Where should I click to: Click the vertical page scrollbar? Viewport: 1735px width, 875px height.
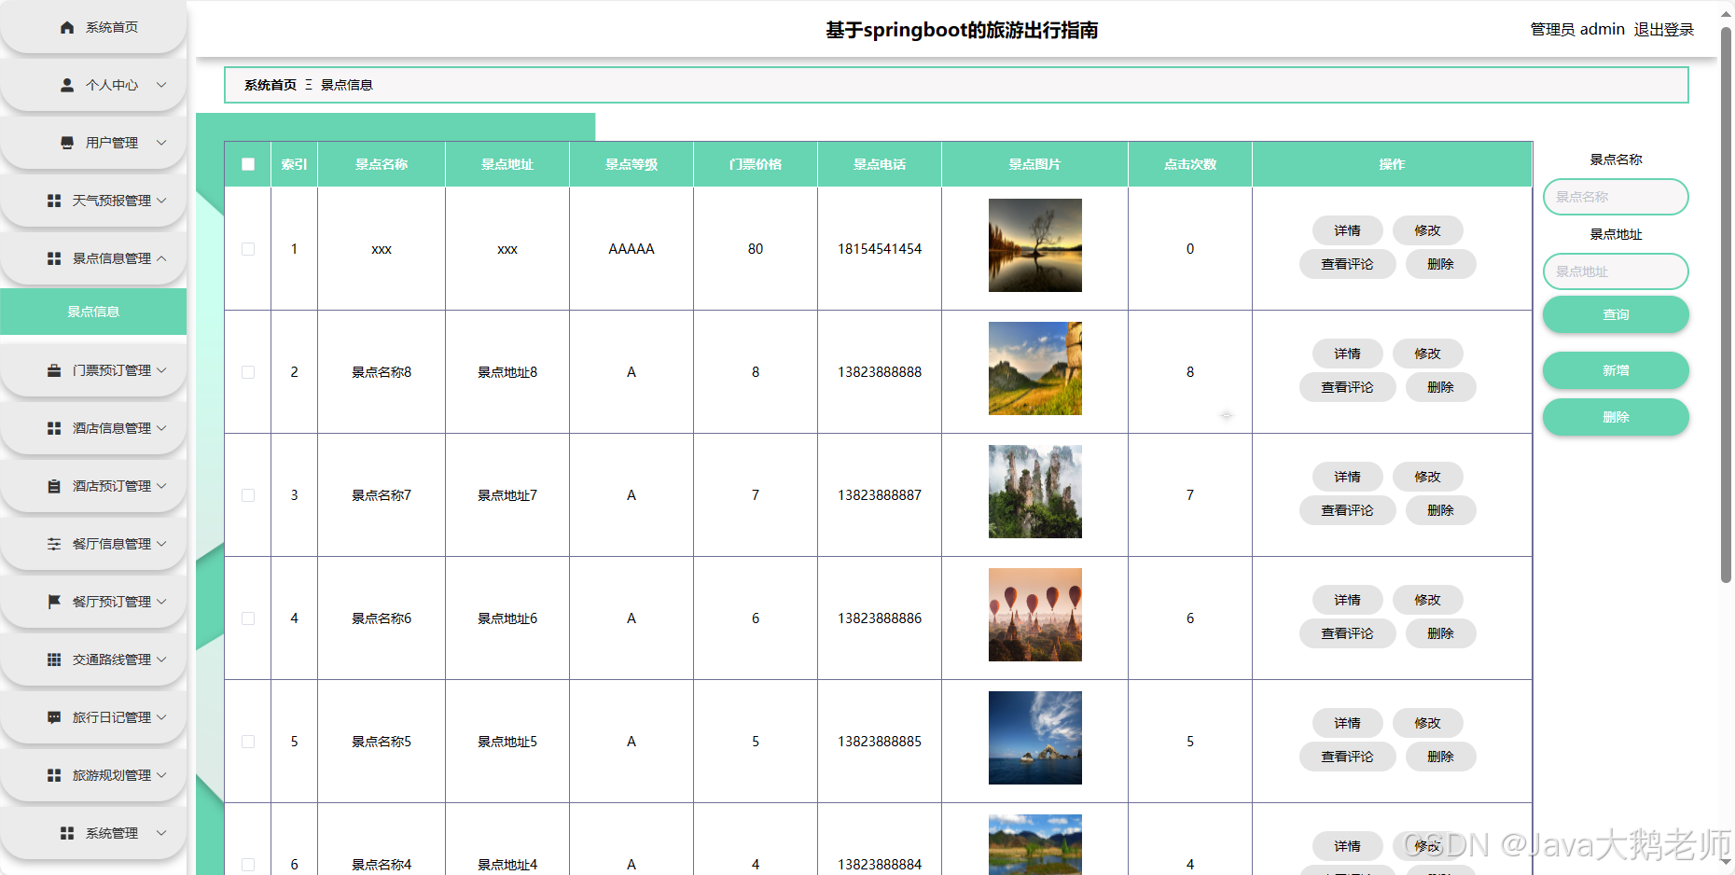(x=1726, y=303)
